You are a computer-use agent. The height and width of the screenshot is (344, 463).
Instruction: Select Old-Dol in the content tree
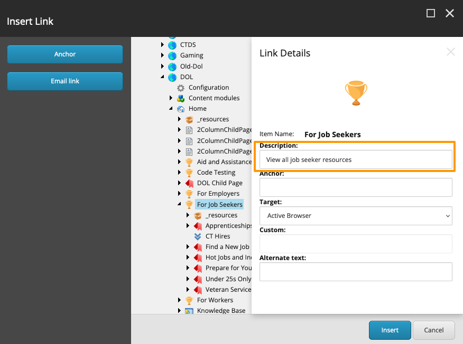[191, 66]
